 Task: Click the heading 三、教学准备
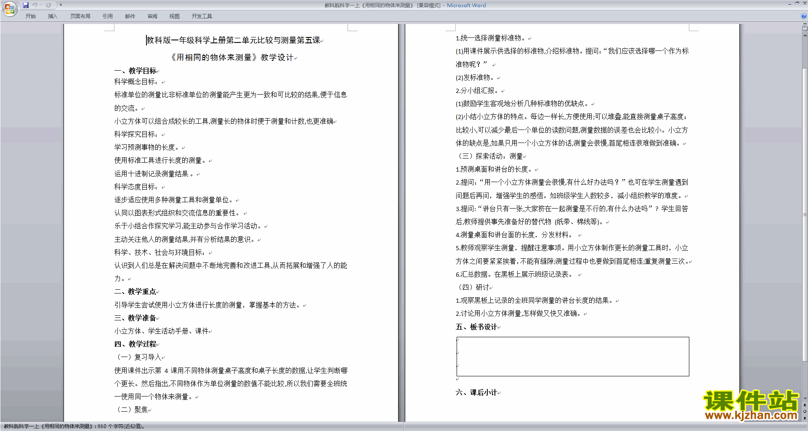(135, 318)
